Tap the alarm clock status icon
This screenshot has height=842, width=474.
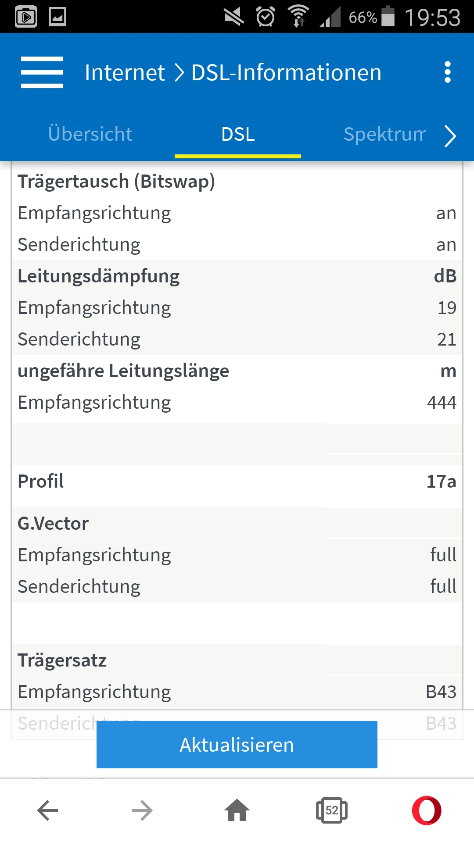pyautogui.click(x=266, y=17)
